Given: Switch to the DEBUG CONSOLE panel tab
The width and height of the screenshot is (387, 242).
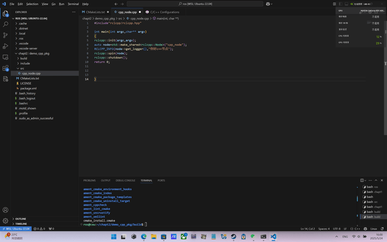Looking at the screenshot, I should click(x=125, y=180).
